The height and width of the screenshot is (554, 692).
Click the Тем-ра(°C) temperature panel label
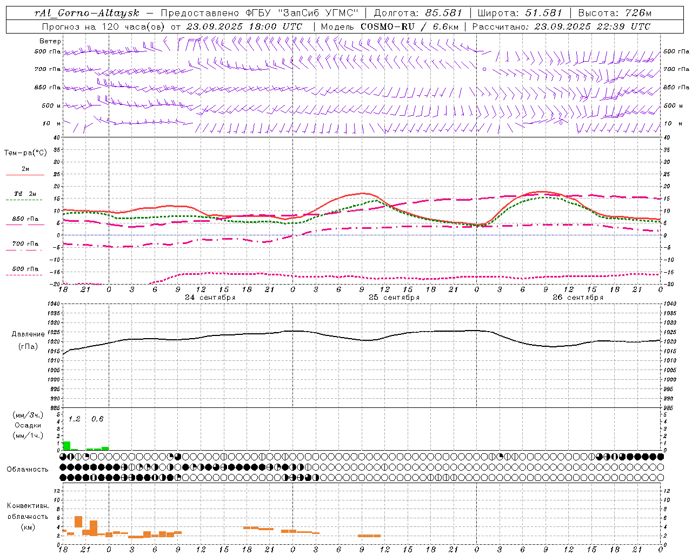point(25,153)
